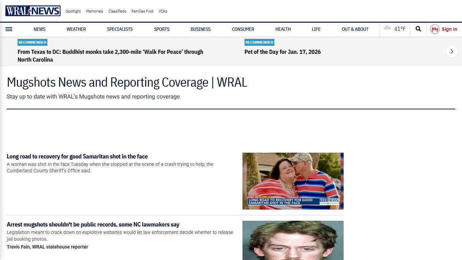Viewport: 462px width, 260px height.
Task: Open 'Pet of the Day for Jan. 17, 2026'
Action: coord(282,52)
